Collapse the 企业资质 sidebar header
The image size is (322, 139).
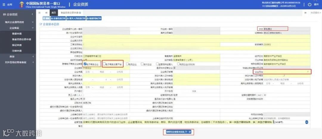click(x=18, y=14)
